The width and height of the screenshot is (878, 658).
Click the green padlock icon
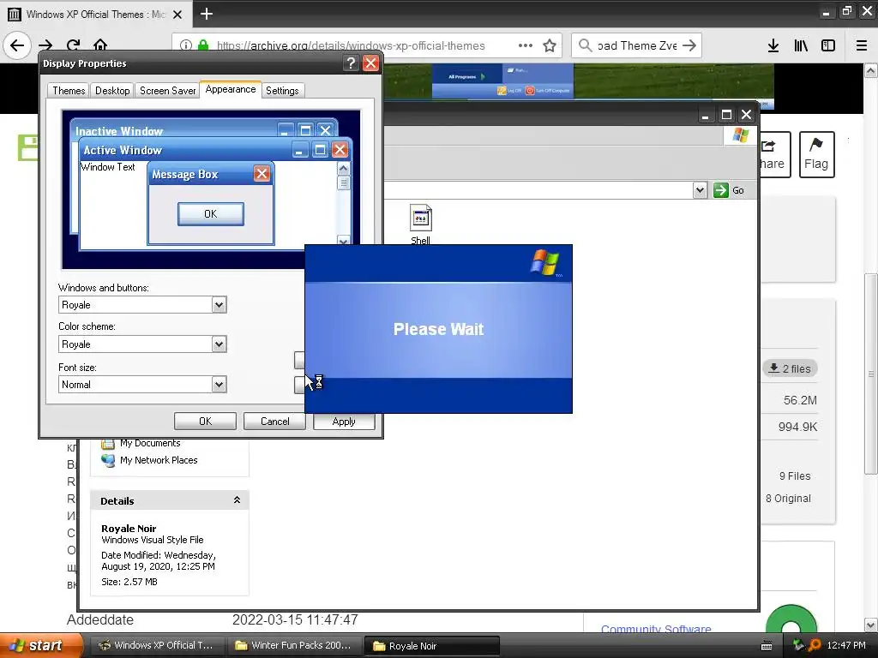click(x=203, y=45)
